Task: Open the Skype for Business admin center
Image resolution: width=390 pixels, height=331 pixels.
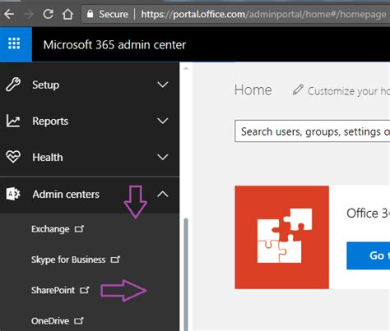Action: pos(68,260)
